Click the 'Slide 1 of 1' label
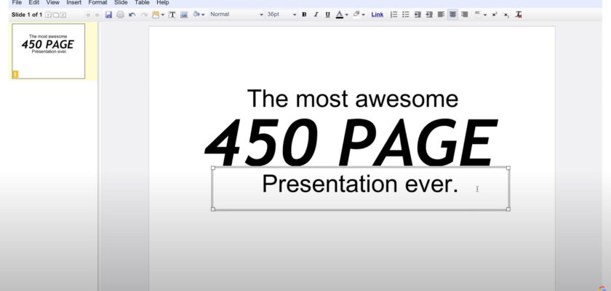 click(27, 15)
